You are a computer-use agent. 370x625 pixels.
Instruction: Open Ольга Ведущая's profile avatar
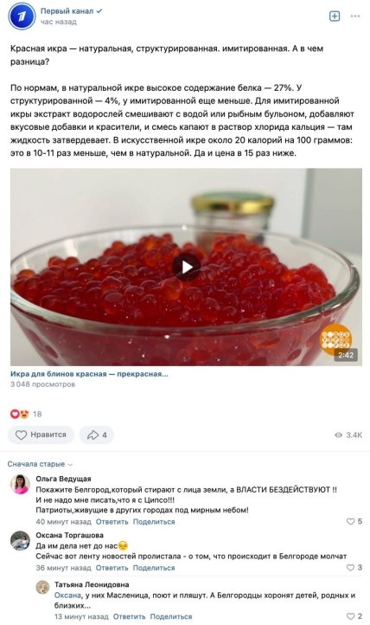[x=20, y=484]
